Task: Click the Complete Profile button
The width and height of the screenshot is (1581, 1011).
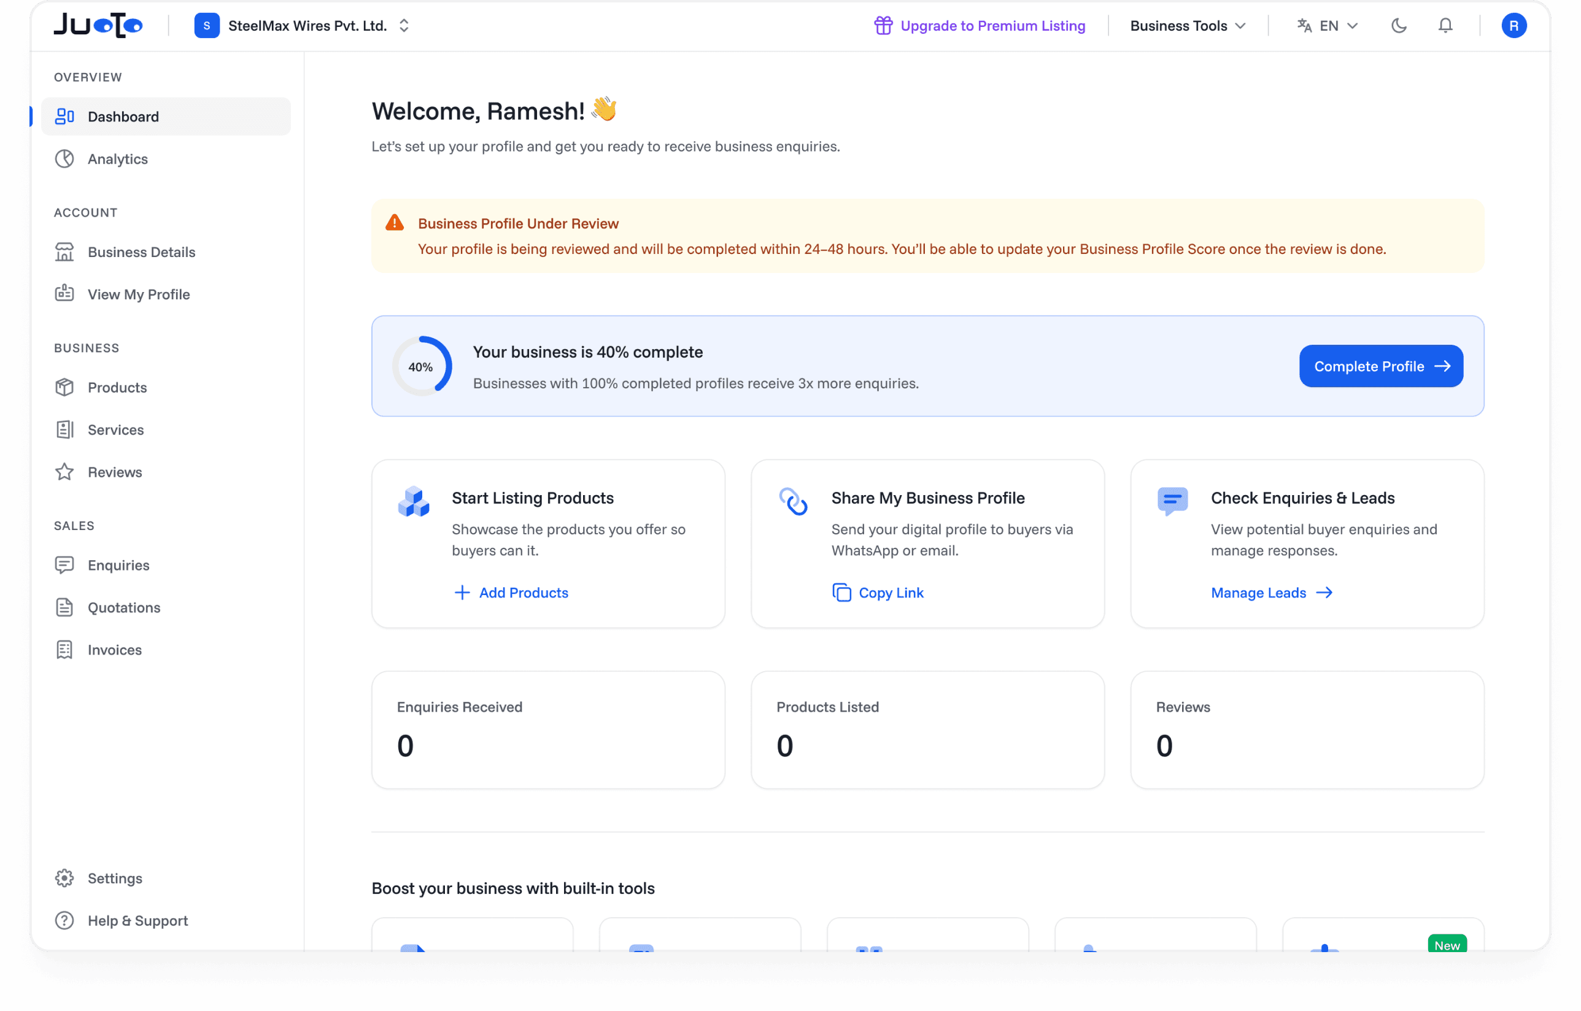Action: 1381,366
